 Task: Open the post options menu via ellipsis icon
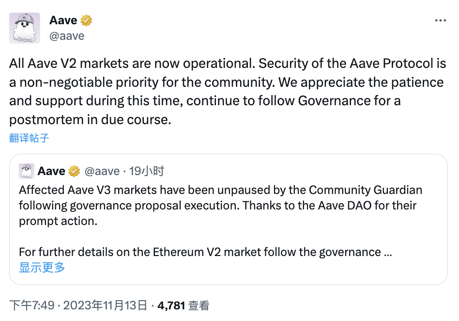[x=441, y=20]
